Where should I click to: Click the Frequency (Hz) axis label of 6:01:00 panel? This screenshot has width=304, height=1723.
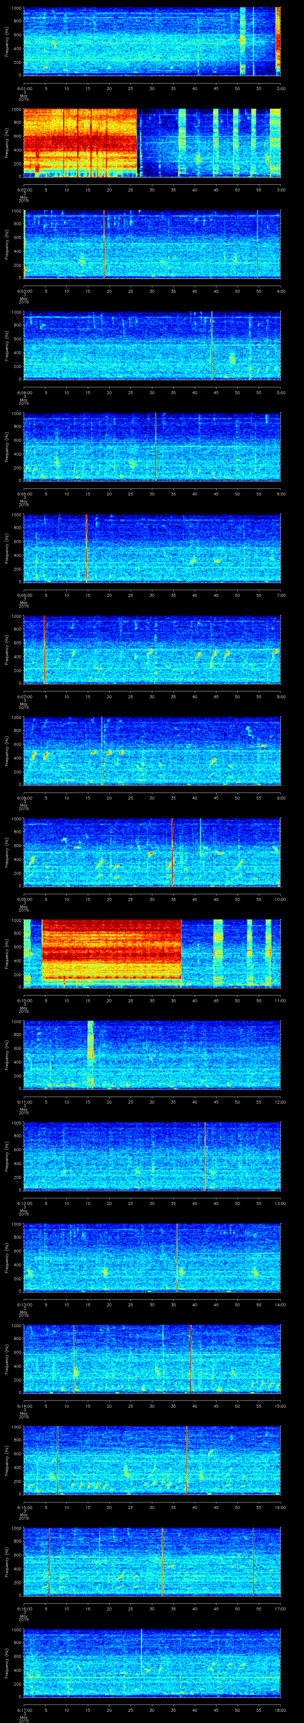tap(7, 42)
